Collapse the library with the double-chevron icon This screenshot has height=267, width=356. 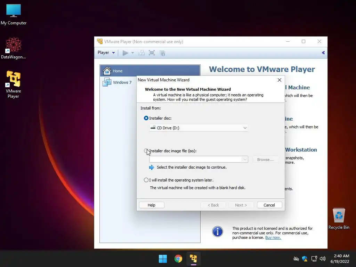pyautogui.click(x=323, y=53)
